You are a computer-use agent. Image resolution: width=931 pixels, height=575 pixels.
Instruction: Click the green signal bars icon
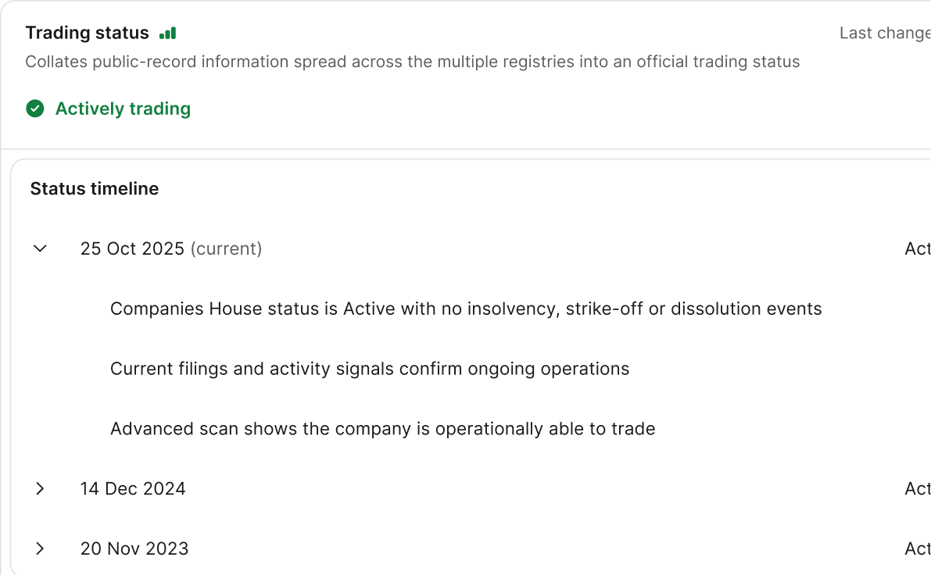point(167,34)
